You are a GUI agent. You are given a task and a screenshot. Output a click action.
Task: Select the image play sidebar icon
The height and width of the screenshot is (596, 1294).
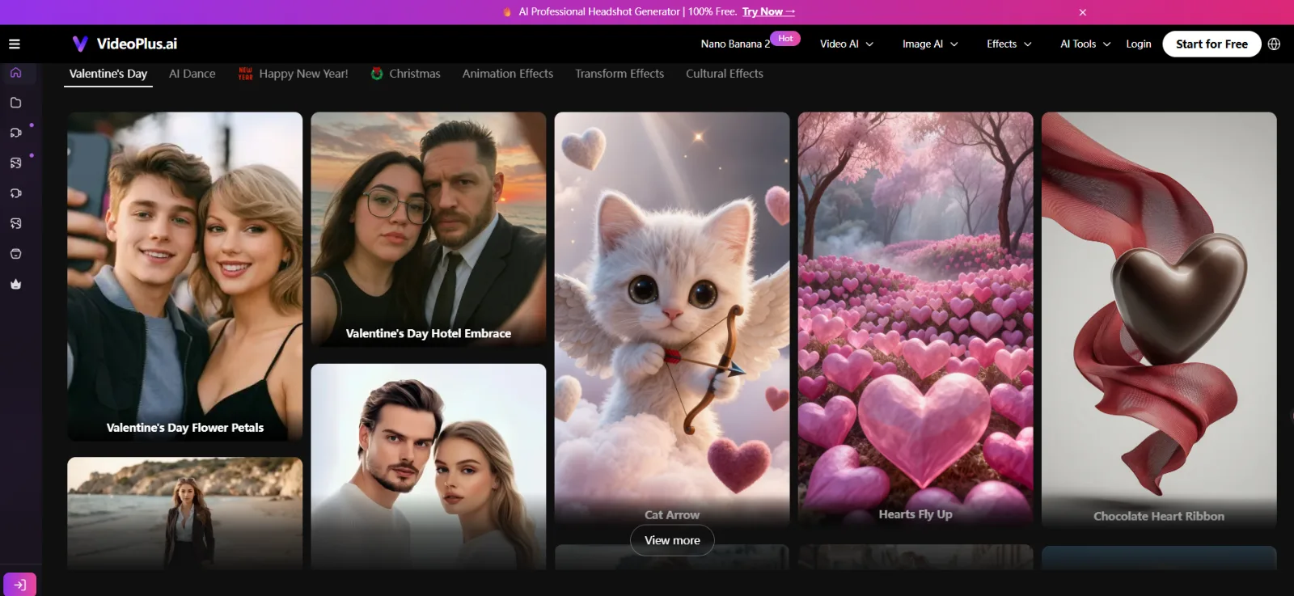coord(15,163)
